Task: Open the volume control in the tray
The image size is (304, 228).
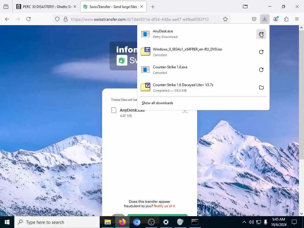Action: (251, 222)
